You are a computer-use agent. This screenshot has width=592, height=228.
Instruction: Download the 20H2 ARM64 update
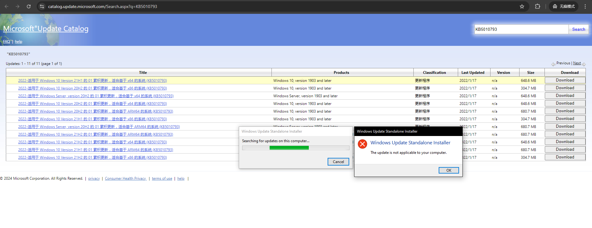[565, 111]
